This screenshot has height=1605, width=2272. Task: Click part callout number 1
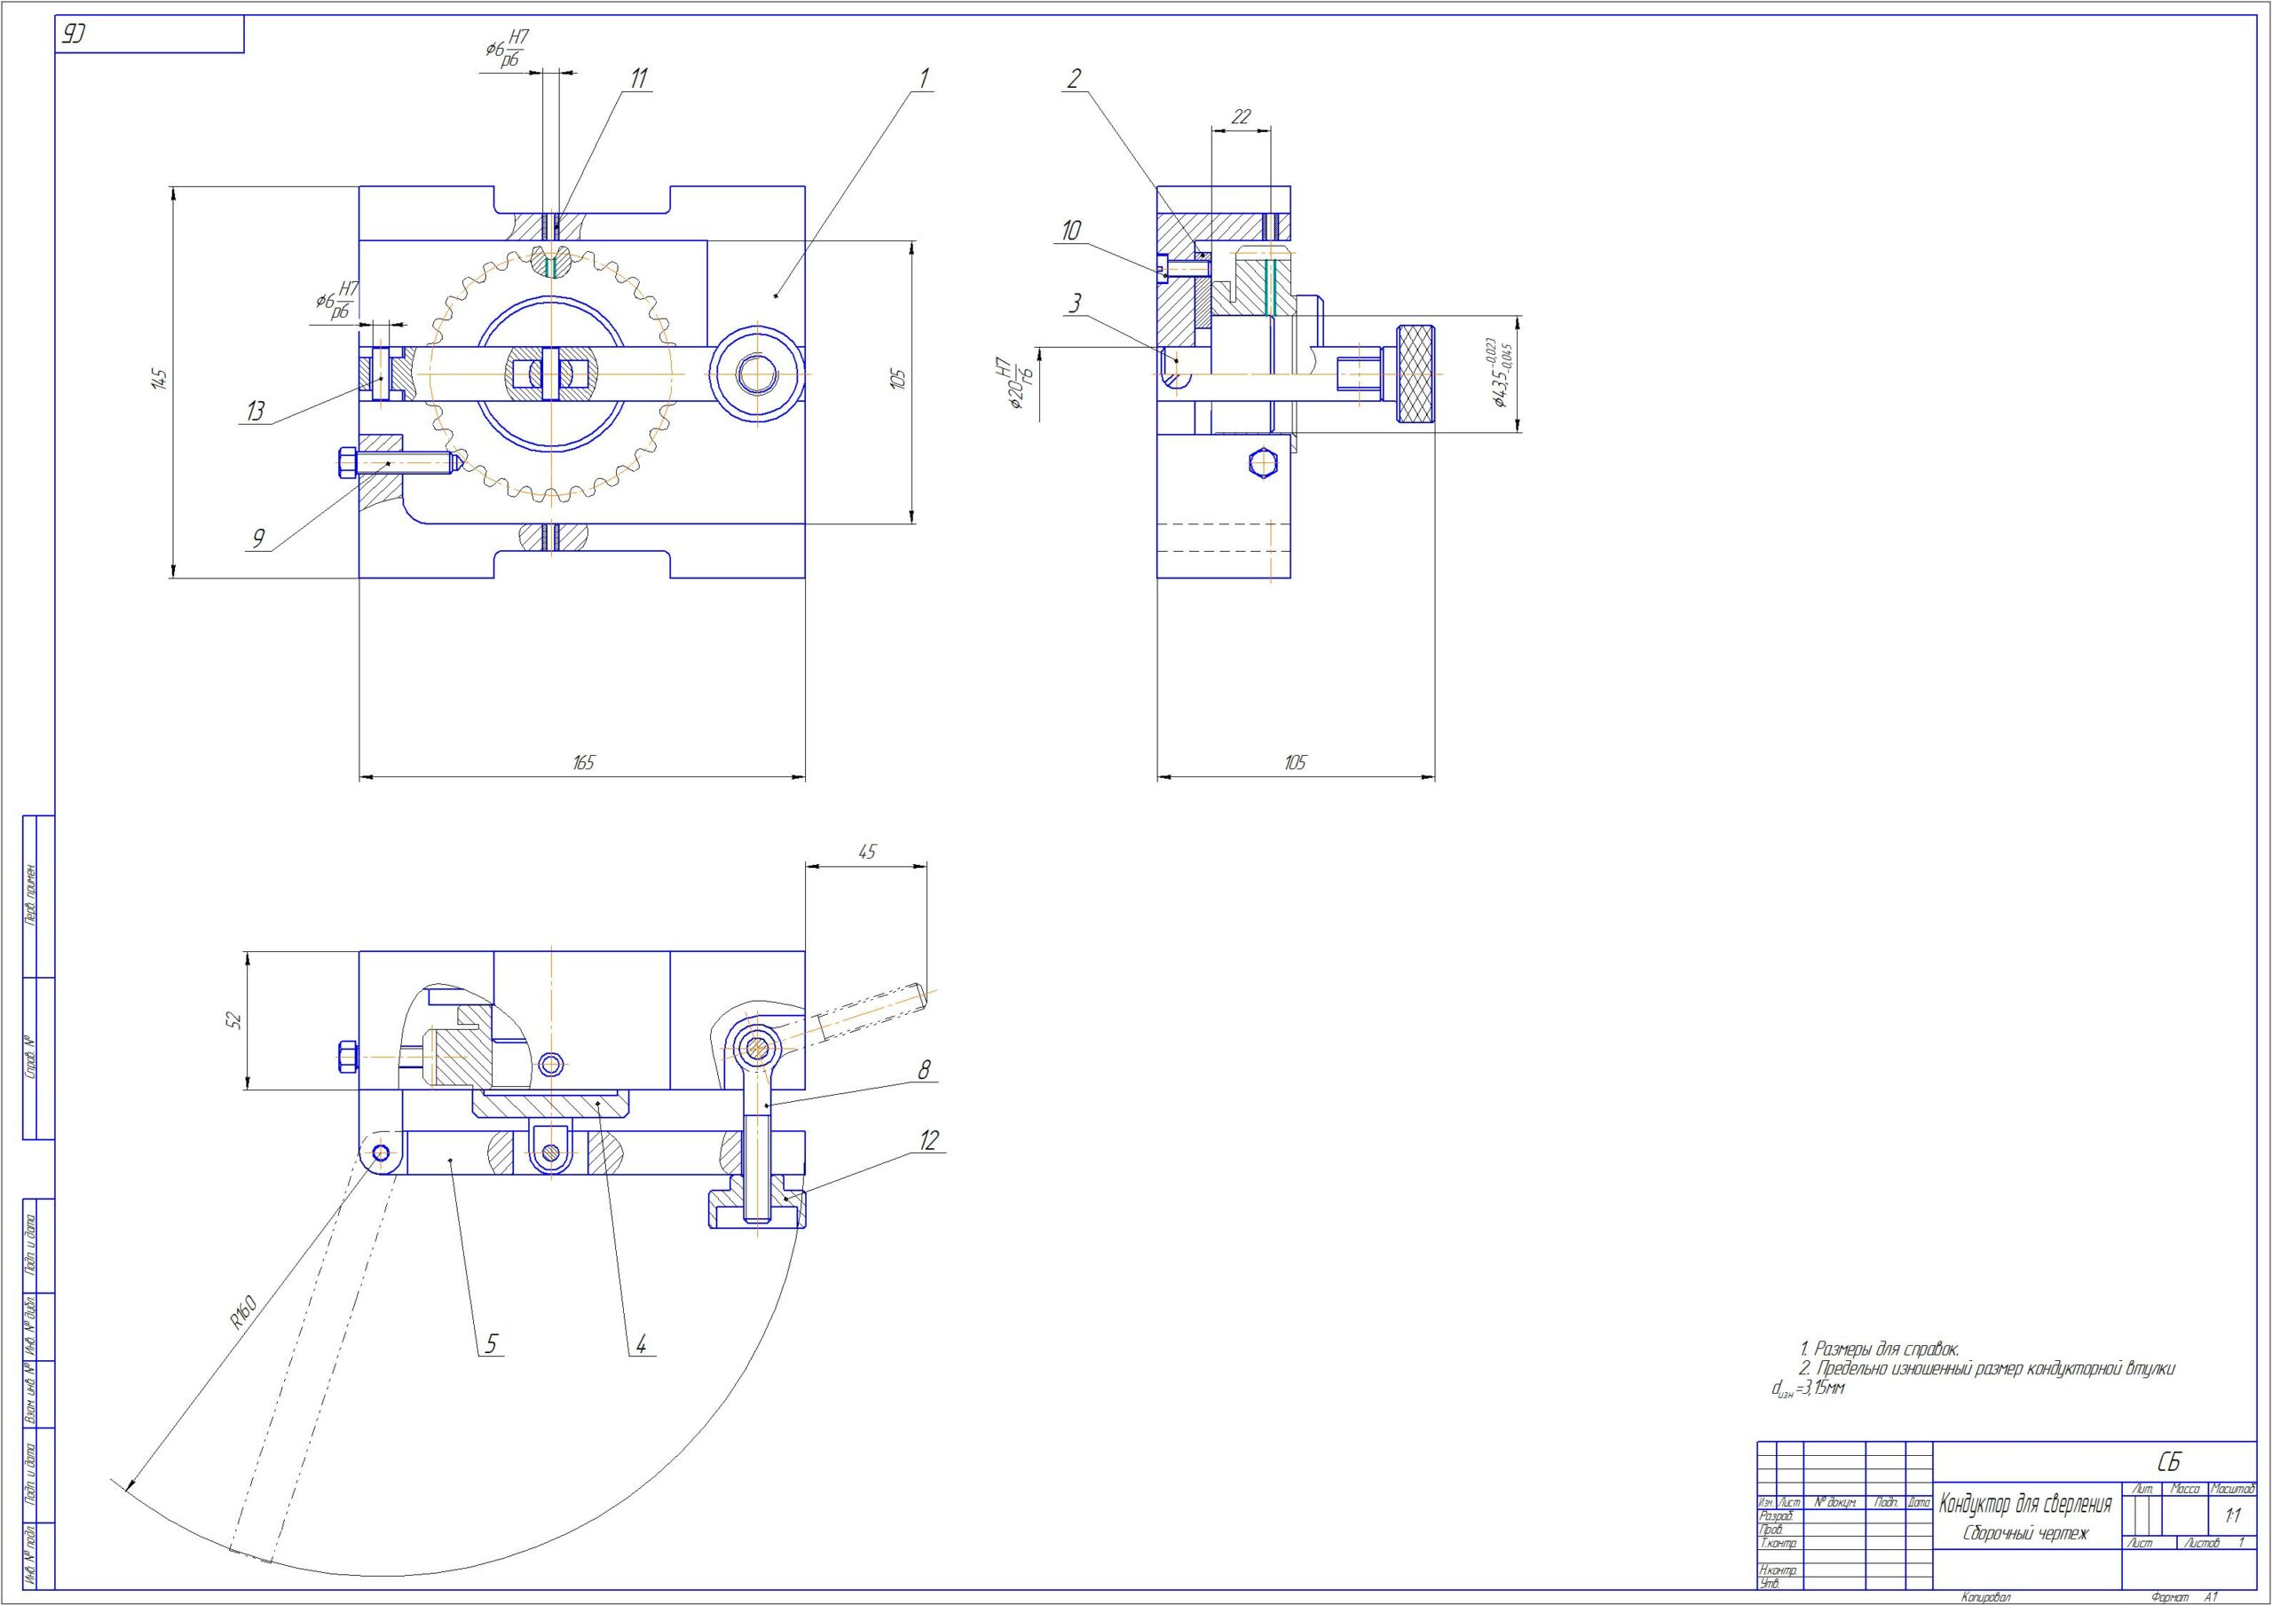click(x=924, y=78)
